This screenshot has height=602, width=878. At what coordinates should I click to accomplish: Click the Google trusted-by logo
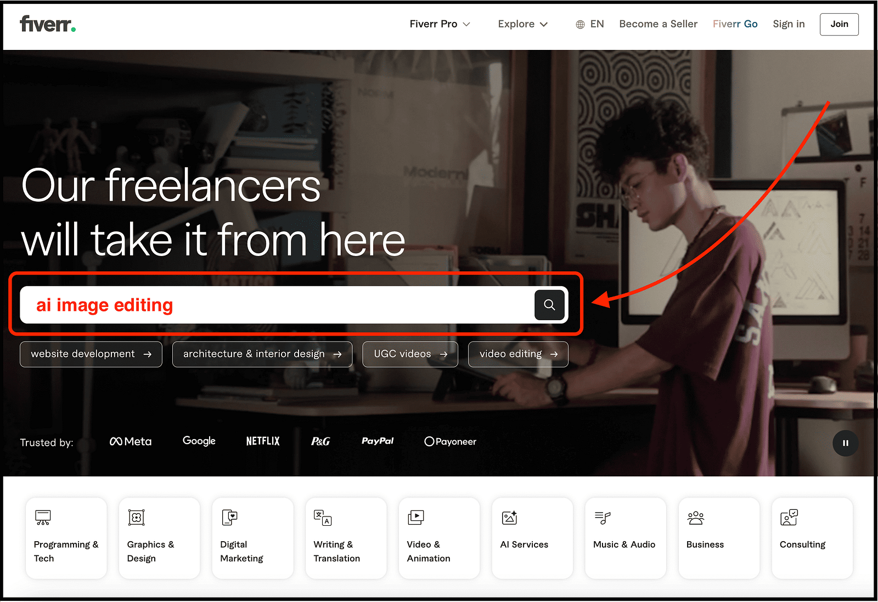(199, 441)
